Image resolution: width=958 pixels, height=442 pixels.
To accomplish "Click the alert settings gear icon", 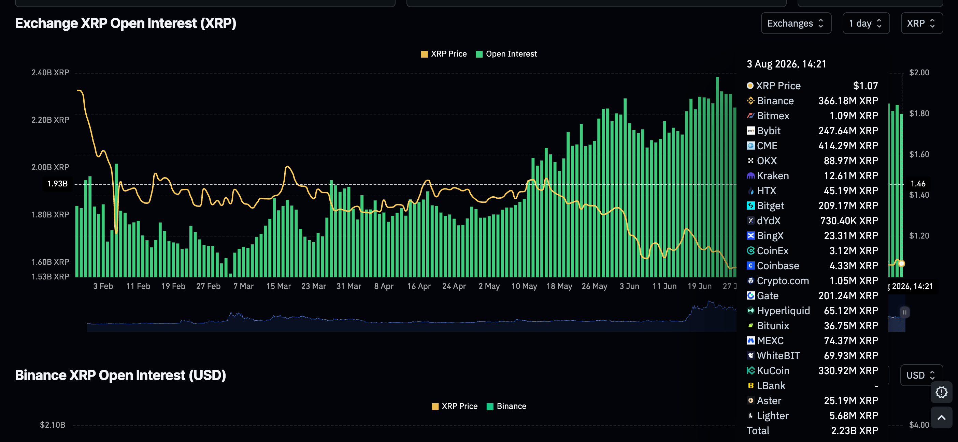I will pyautogui.click(x=941, y=392).
